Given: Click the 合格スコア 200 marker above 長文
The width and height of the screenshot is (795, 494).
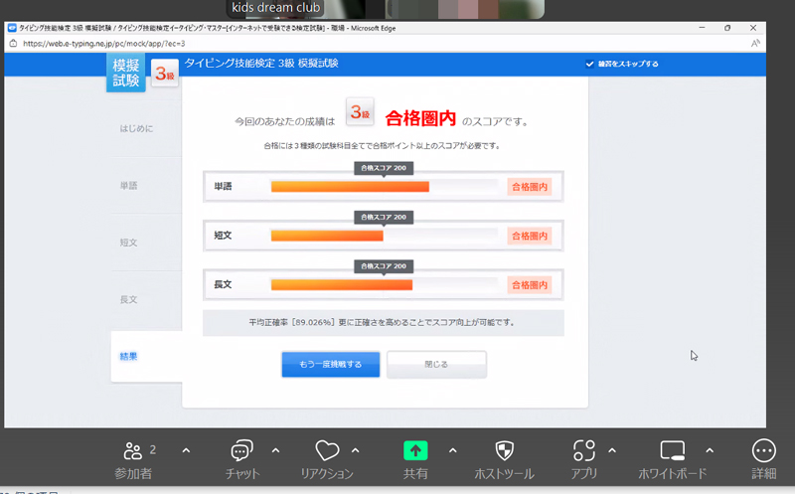Looking at the screenshot, I should [x=384, y=266].
